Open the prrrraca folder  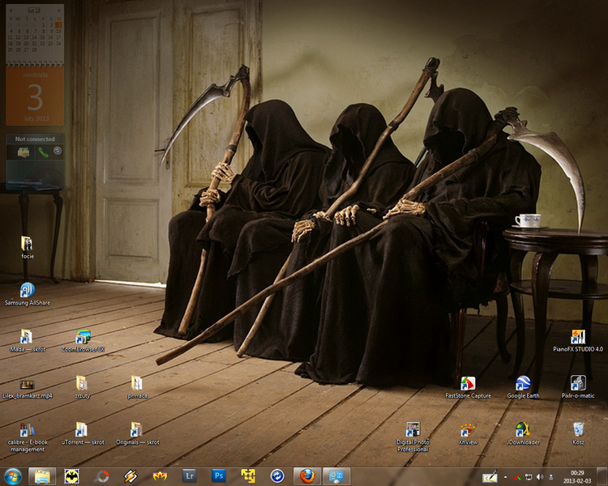pyautogui.click(x=137, y=387)
